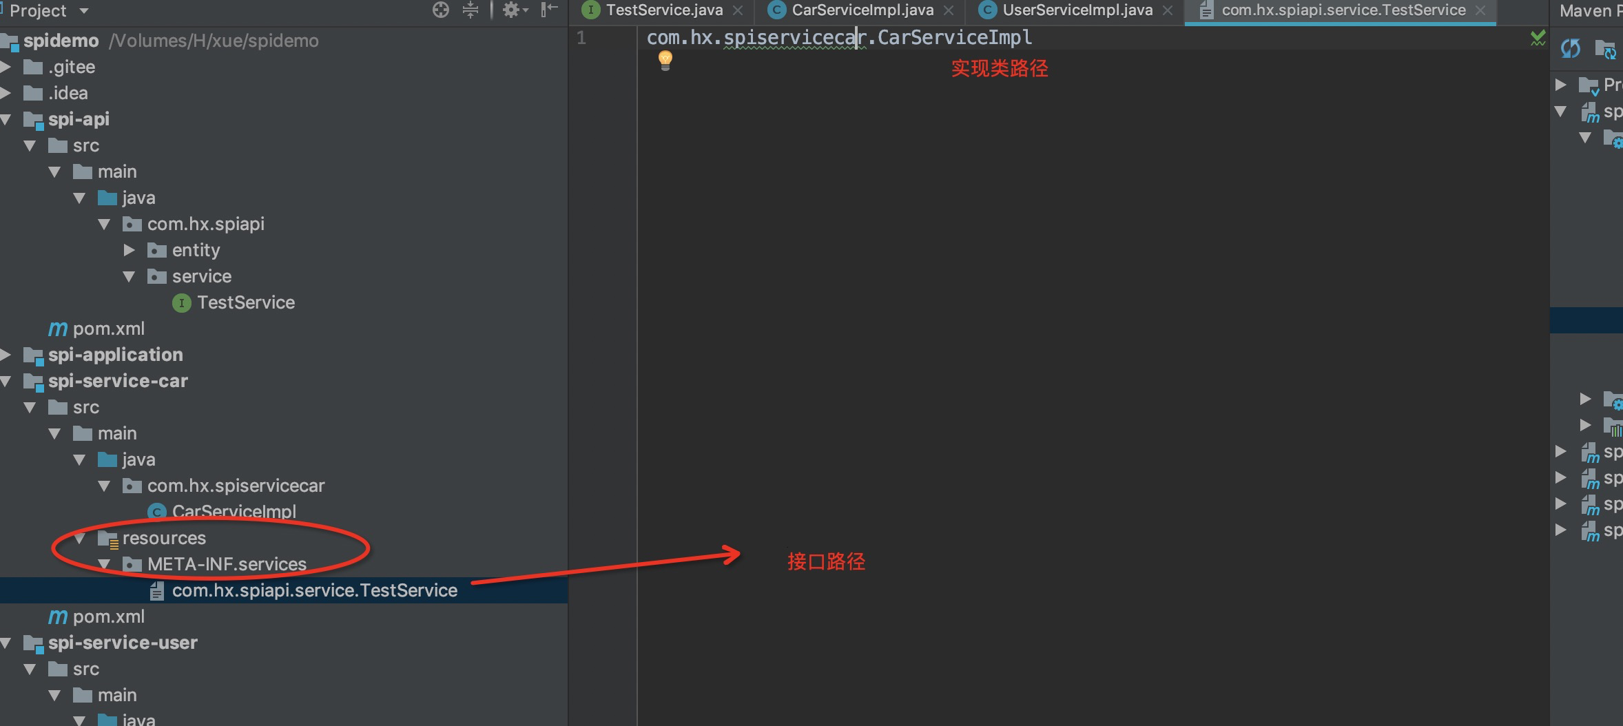The height and width of the screenshot is (726, 1623).
Task: Click the entity package icon
Action: [x=157, y=250]
